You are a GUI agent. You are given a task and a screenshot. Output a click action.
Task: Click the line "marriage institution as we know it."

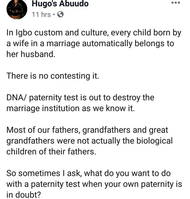pyautogui.click(x=70, y=108)
